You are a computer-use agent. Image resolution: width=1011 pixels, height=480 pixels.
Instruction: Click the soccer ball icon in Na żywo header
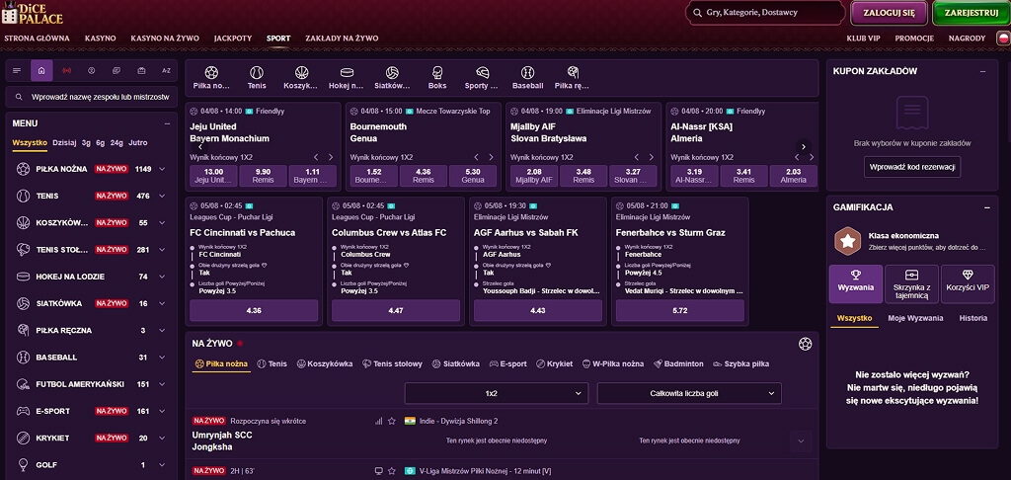click(805, 344)
